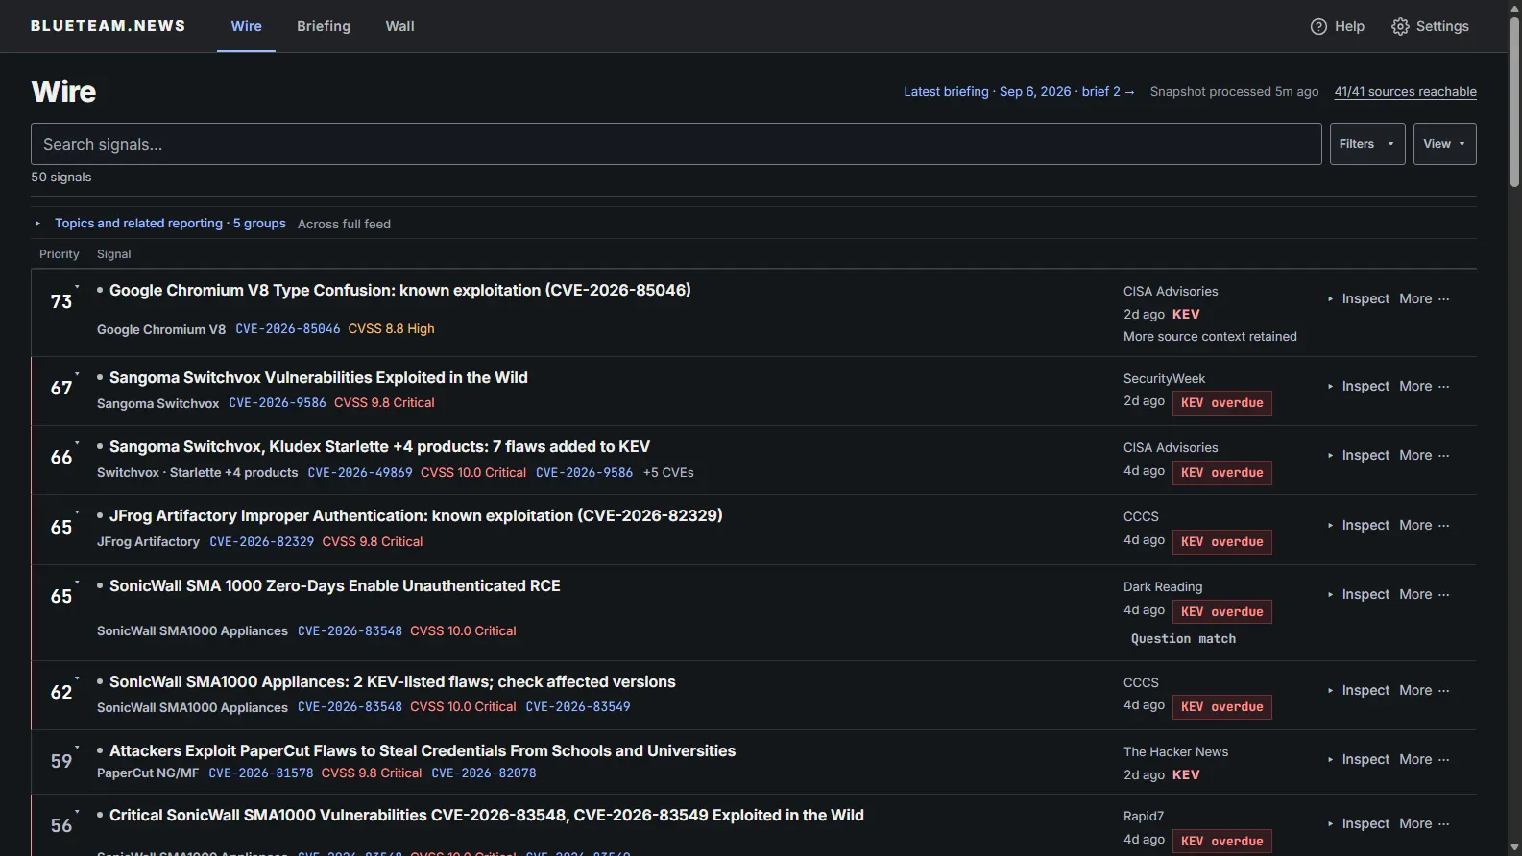Open More menu on Rapid7 SonicWall row
The height and width of the screenshot is (856, 1522).
(x=1424, y=823)
